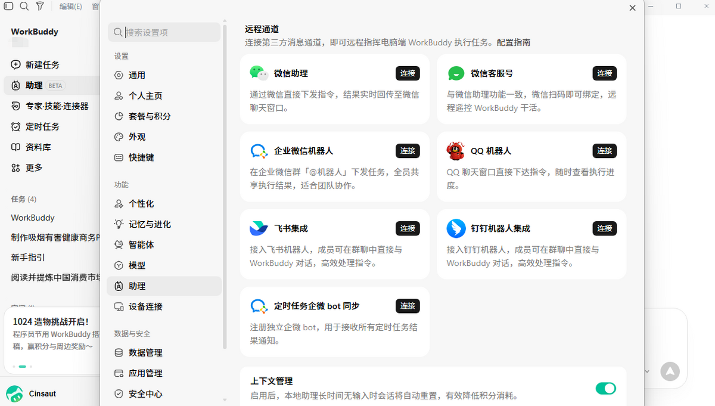
Task: Connect the 钉钉机器人集成 channel
Action: pyautogui.click(x=604, y=228)
